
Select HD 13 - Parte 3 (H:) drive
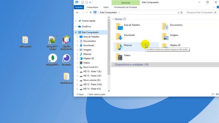[92, 84]
